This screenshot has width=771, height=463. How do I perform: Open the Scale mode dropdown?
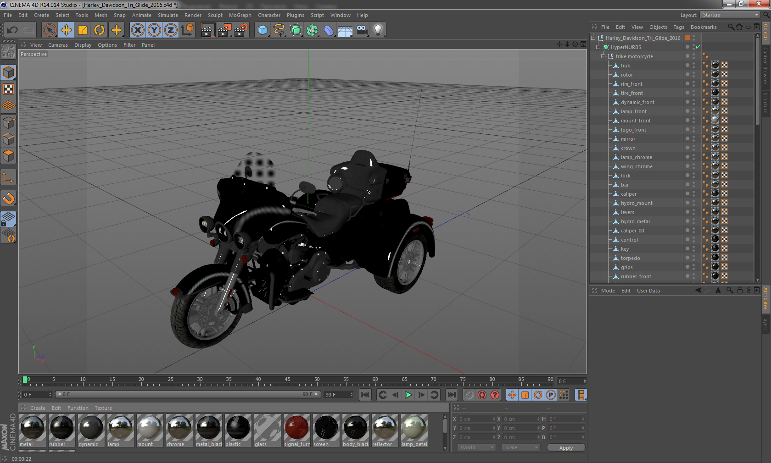pos(521,447)
